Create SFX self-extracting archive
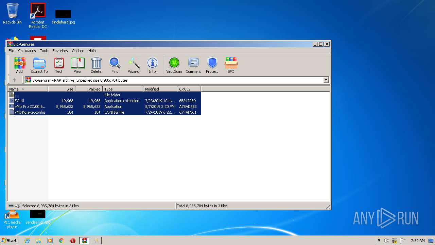This screenshot has width=435, height=245. [x=231, y=65]
